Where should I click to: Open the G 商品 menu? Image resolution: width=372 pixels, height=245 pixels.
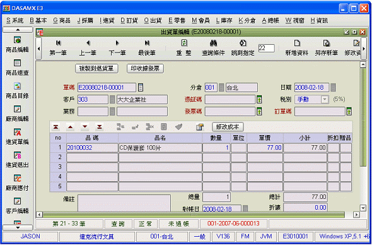[x=62, y=21]
